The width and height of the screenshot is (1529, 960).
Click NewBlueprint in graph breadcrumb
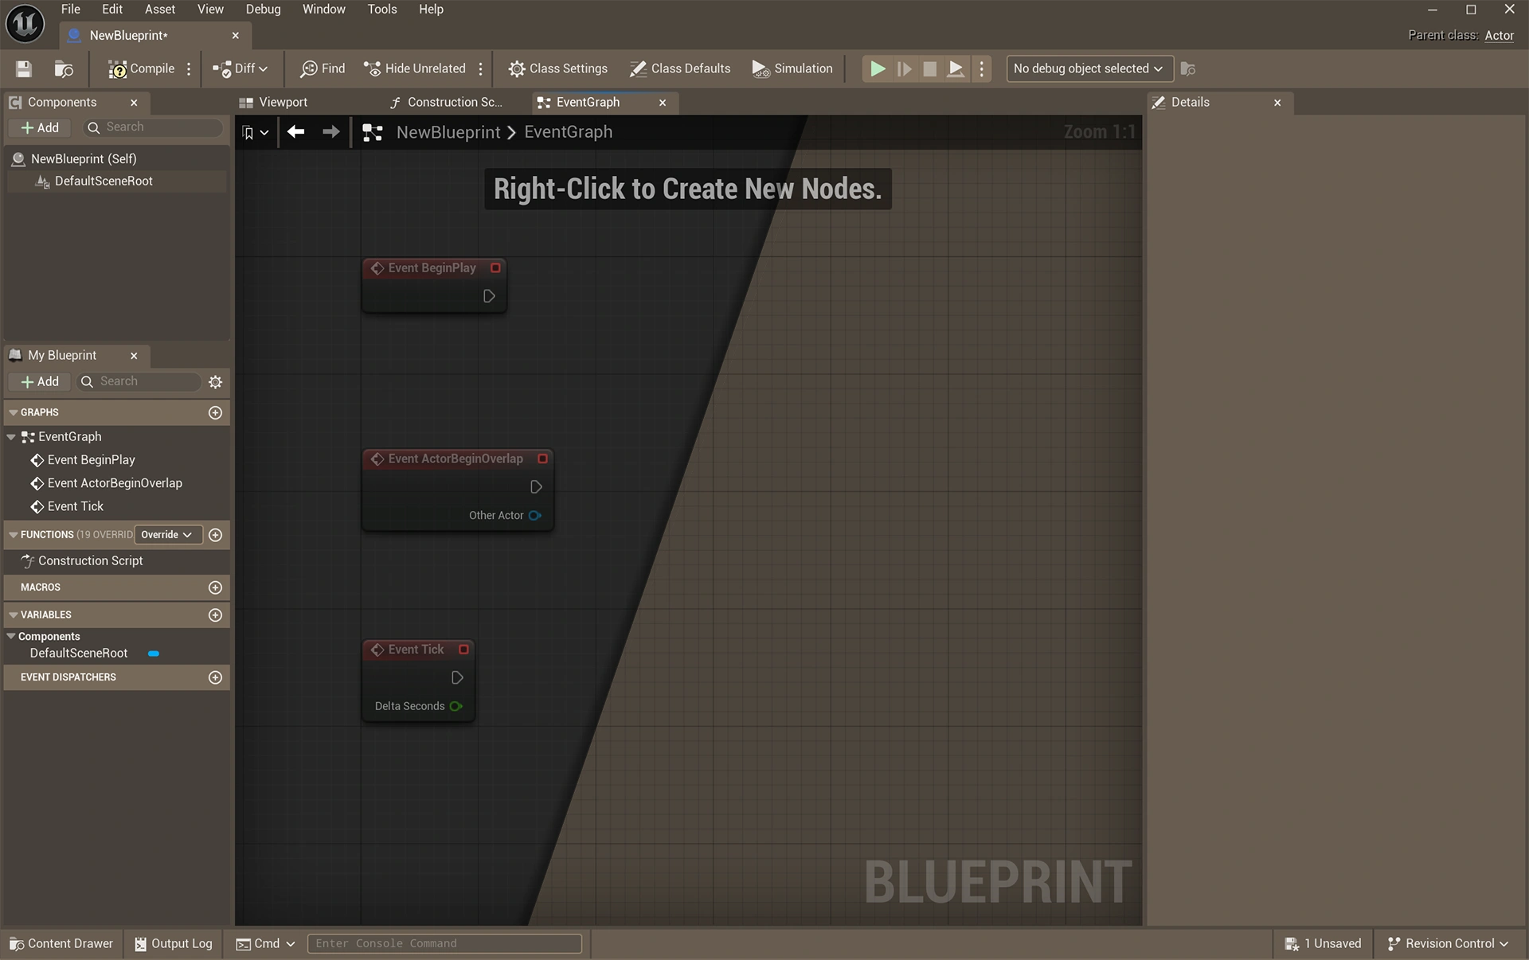click(x=448, y=132)
